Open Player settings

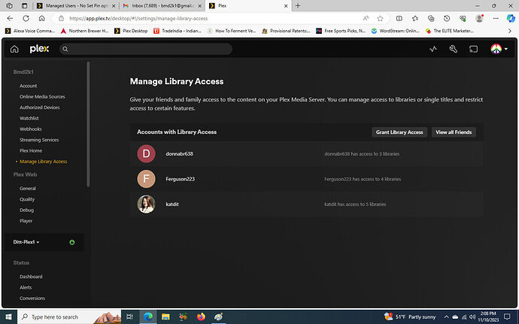26,221
